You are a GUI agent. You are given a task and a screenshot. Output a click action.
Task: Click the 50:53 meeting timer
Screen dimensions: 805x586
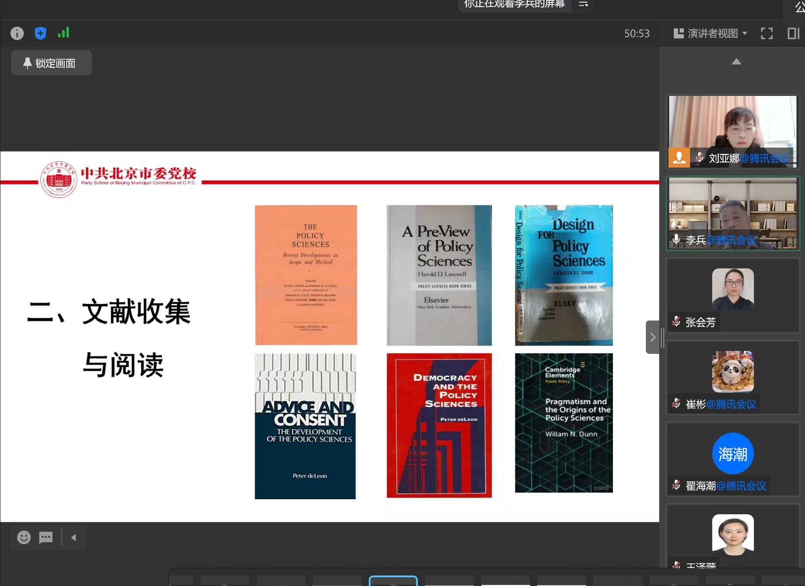pyautogui.click(x=637, y=33)
